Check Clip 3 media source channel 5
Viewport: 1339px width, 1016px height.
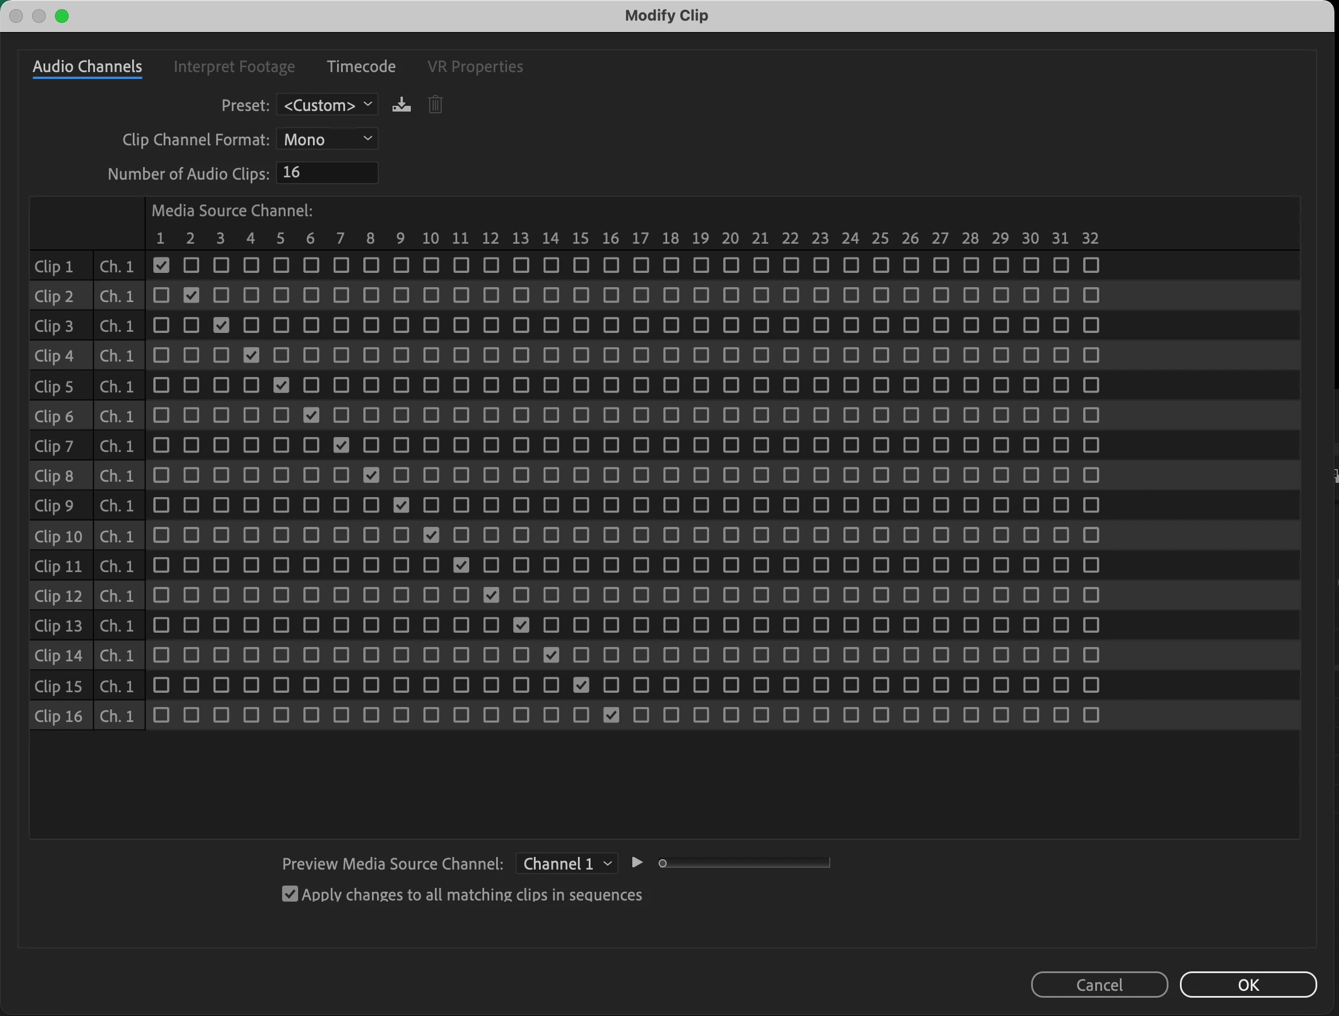pyautogui.click(x=281, y=325)
